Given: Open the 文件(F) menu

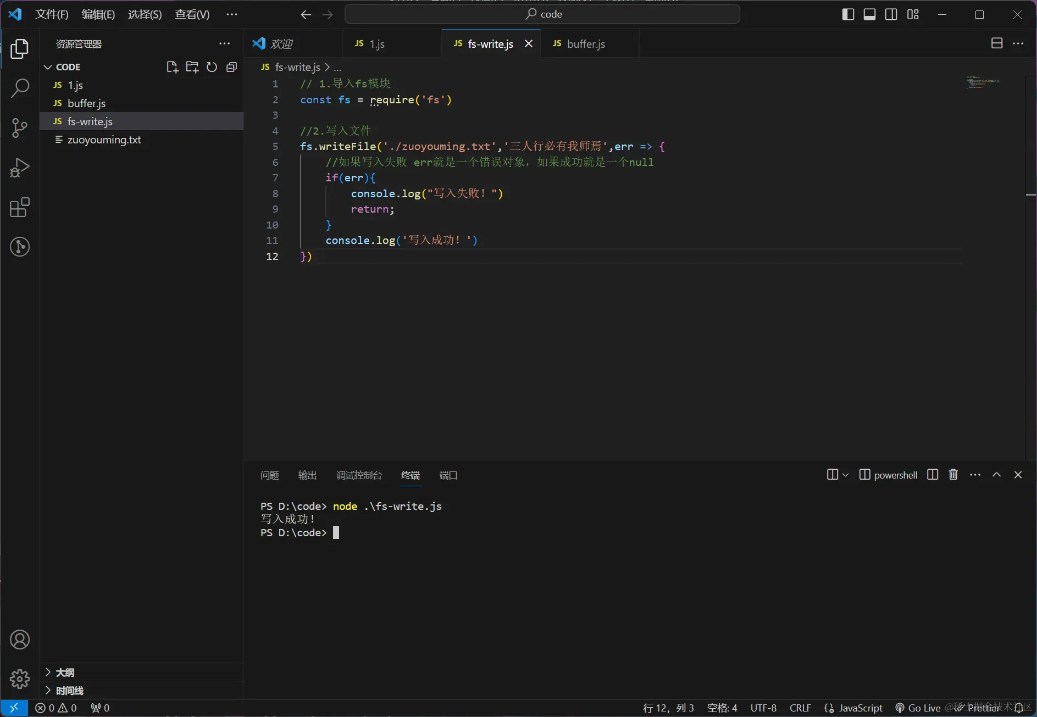Looking at the screenshot, I should [52, 14].
